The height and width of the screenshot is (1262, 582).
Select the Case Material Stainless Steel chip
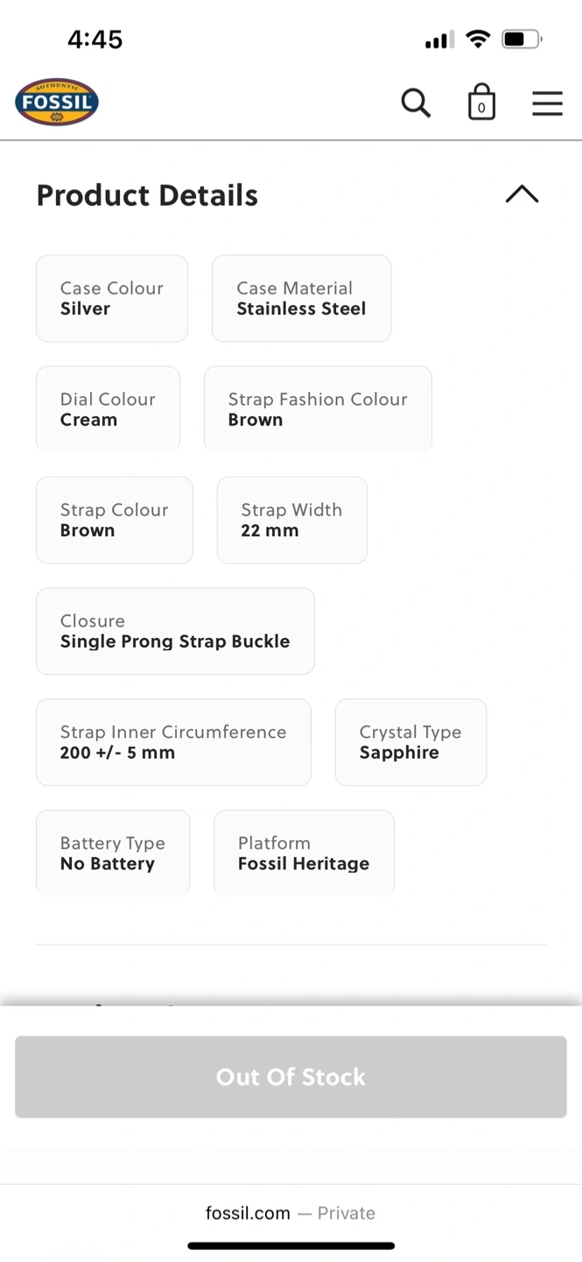tap(301, 298)
